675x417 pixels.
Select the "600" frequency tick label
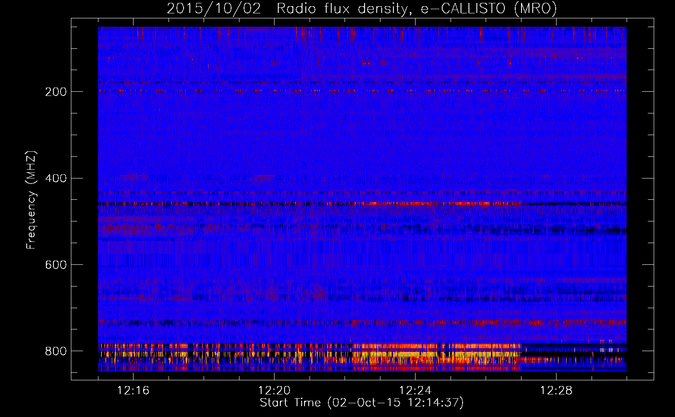pyautogui.click(x=55, y=265)
